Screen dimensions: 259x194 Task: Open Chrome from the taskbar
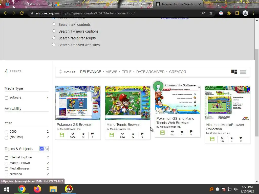[22, 189]
